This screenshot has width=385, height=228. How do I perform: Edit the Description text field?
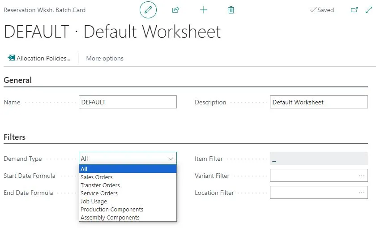click(319, 102)
